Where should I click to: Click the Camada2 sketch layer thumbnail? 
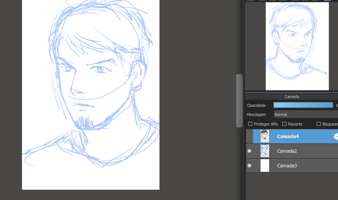point(265,151)
